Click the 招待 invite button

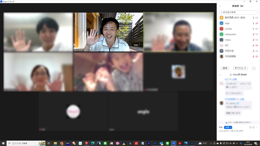tap(225, 68)
